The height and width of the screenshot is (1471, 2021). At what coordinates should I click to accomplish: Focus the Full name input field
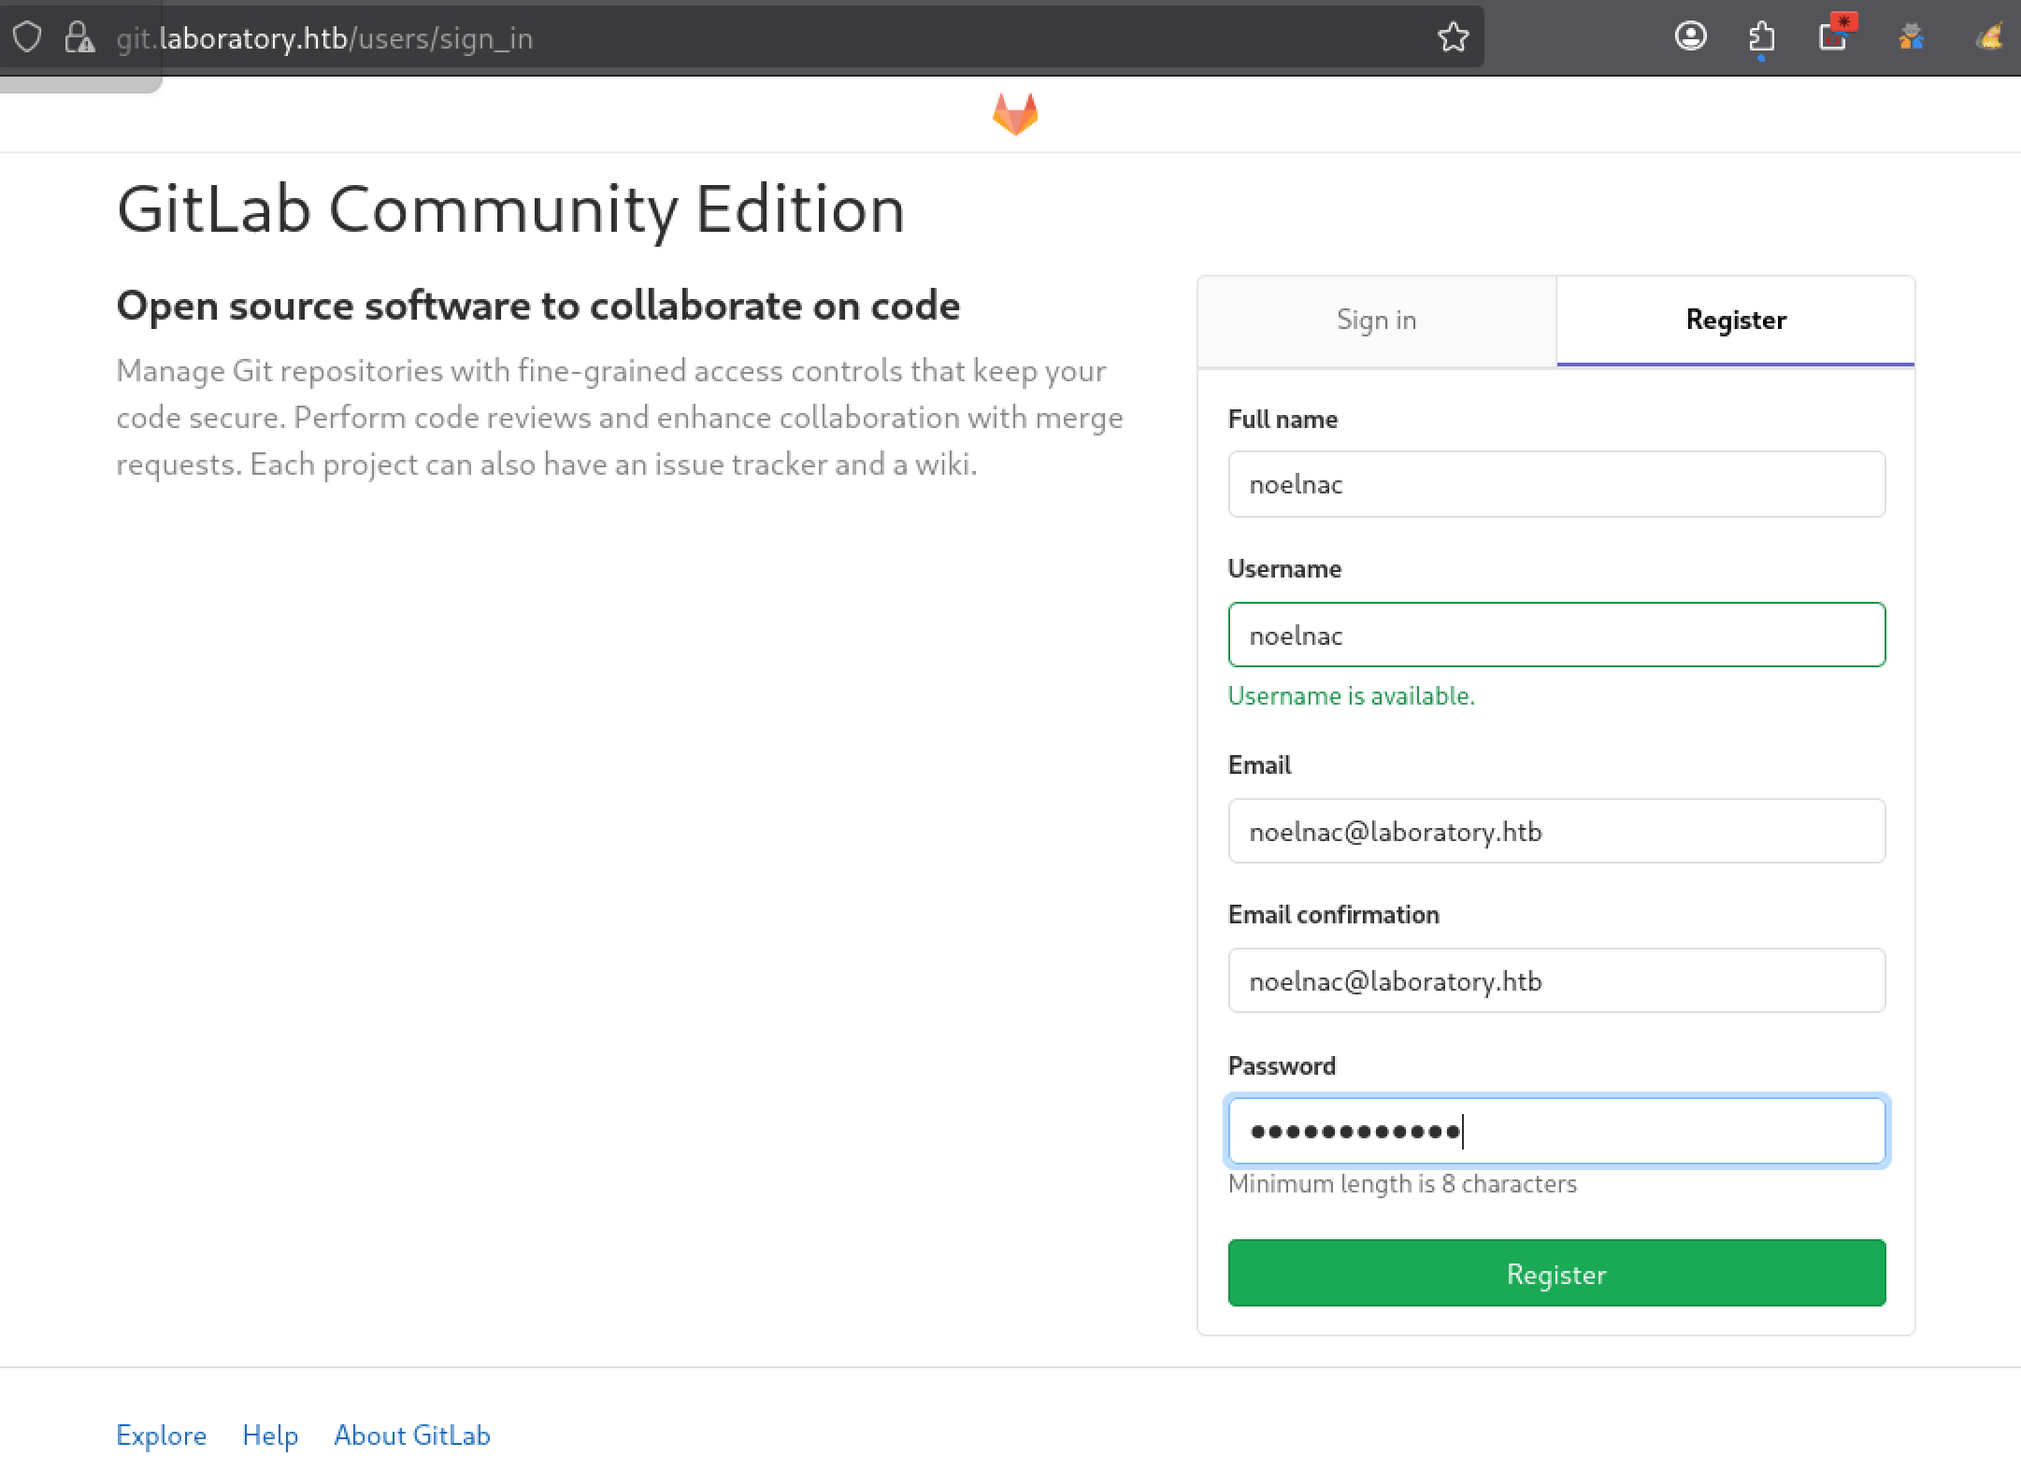pos(1556,484)
